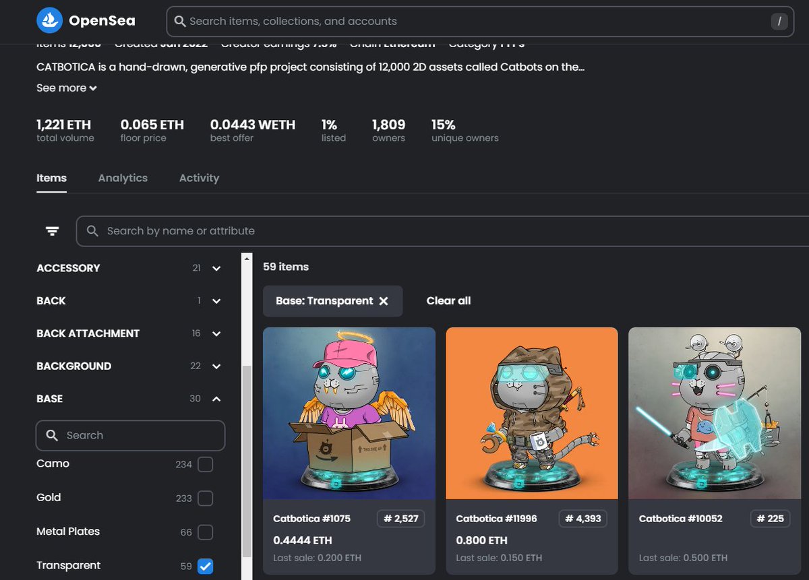This screenshot has width=809, height=580.
Task: Click the 0.065 ETH floor price stat
Action: (x=152, y=131)
